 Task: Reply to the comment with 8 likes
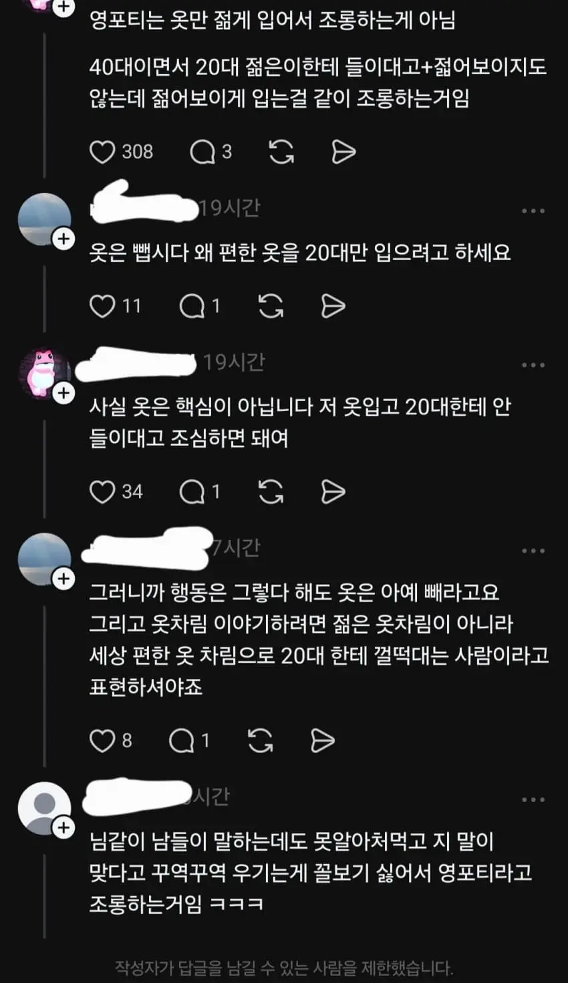(181, 740)
